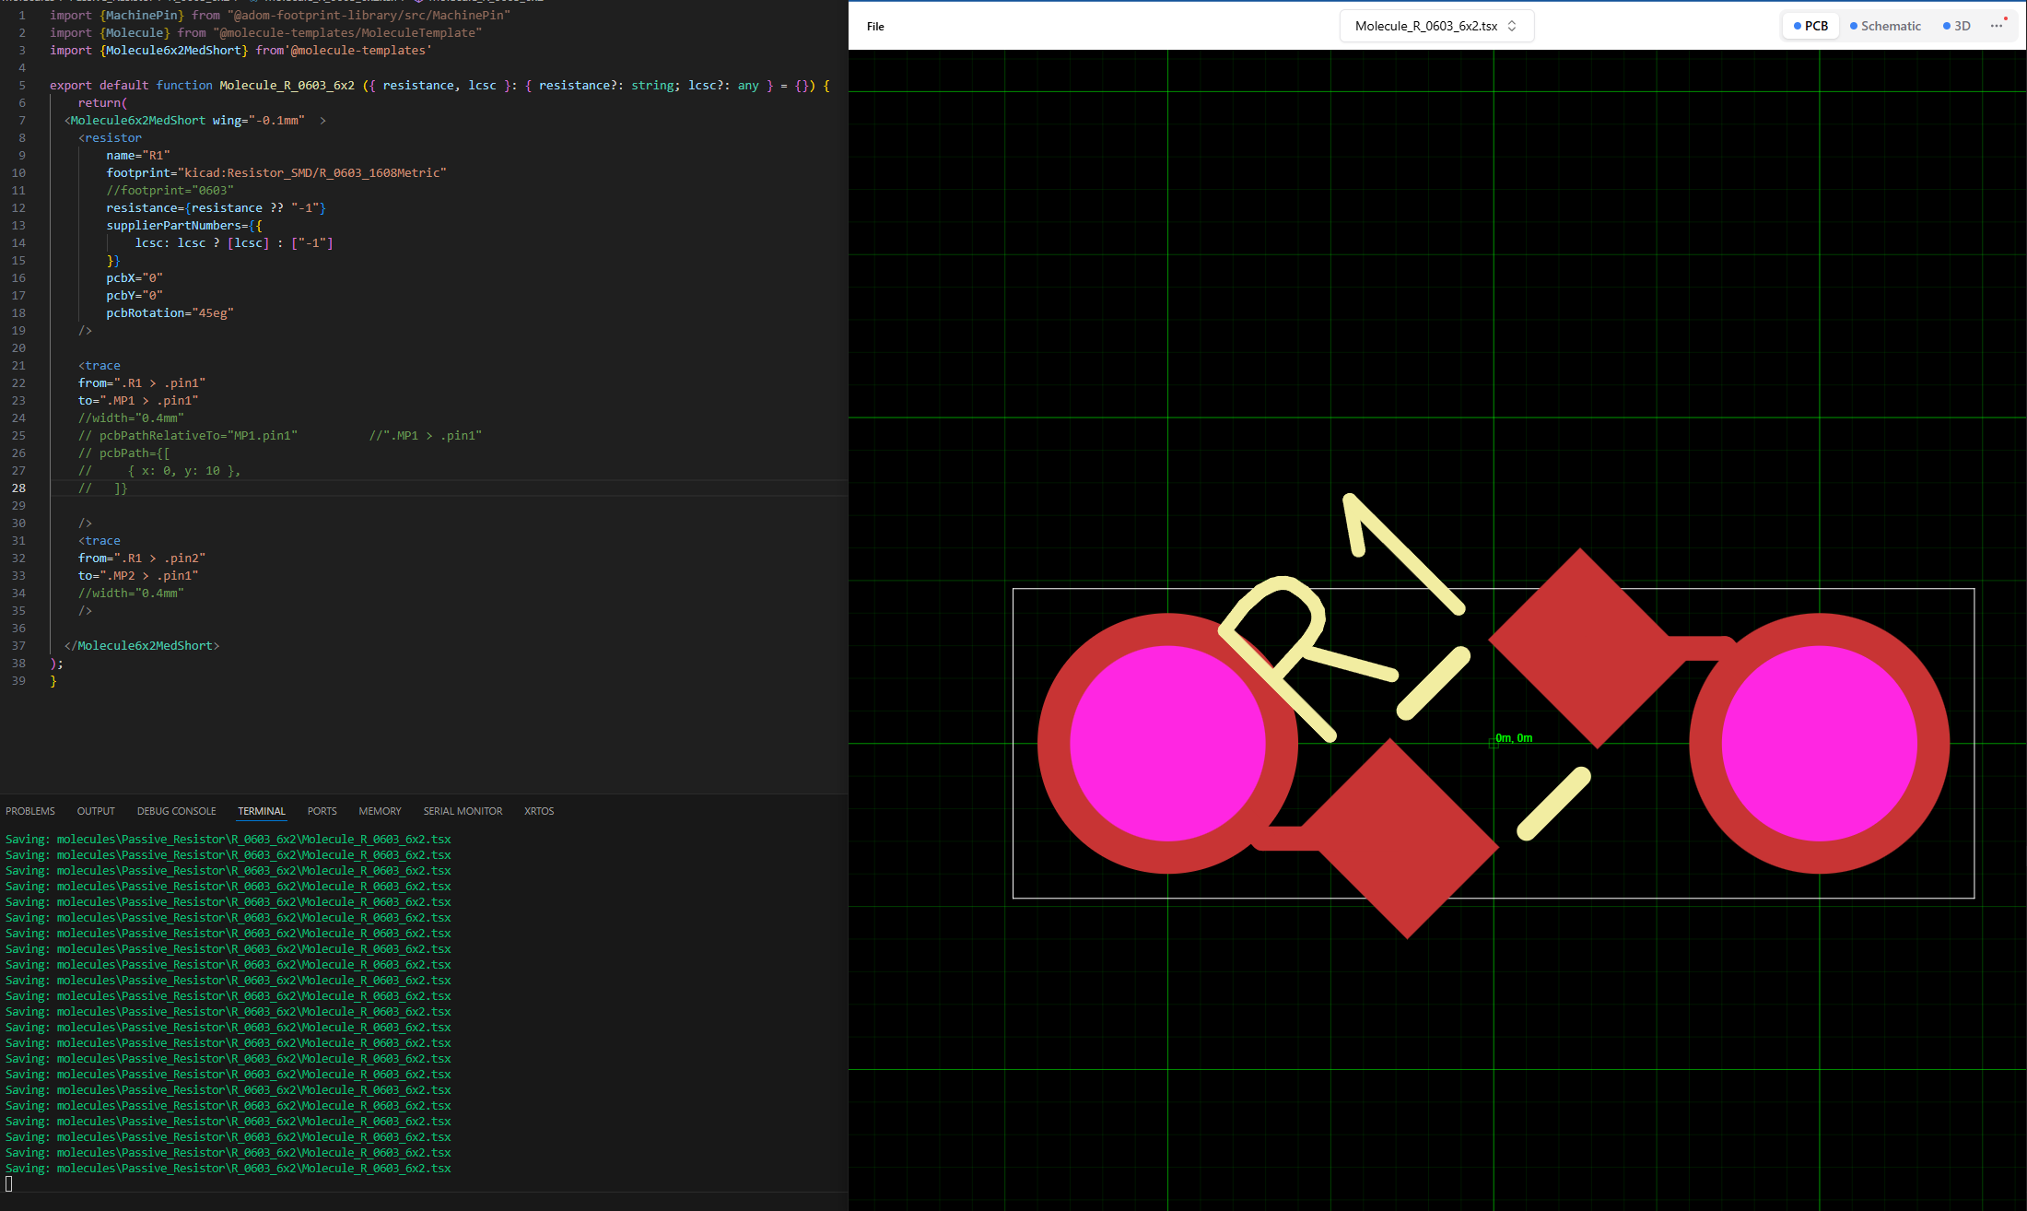Click the left magenta plated hole
The height and width of the screenshot is (1211, 2027).
(x=1167, y=743)
